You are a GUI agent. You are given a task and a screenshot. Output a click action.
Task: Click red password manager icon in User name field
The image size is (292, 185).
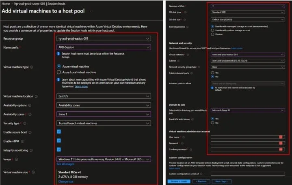281,137
